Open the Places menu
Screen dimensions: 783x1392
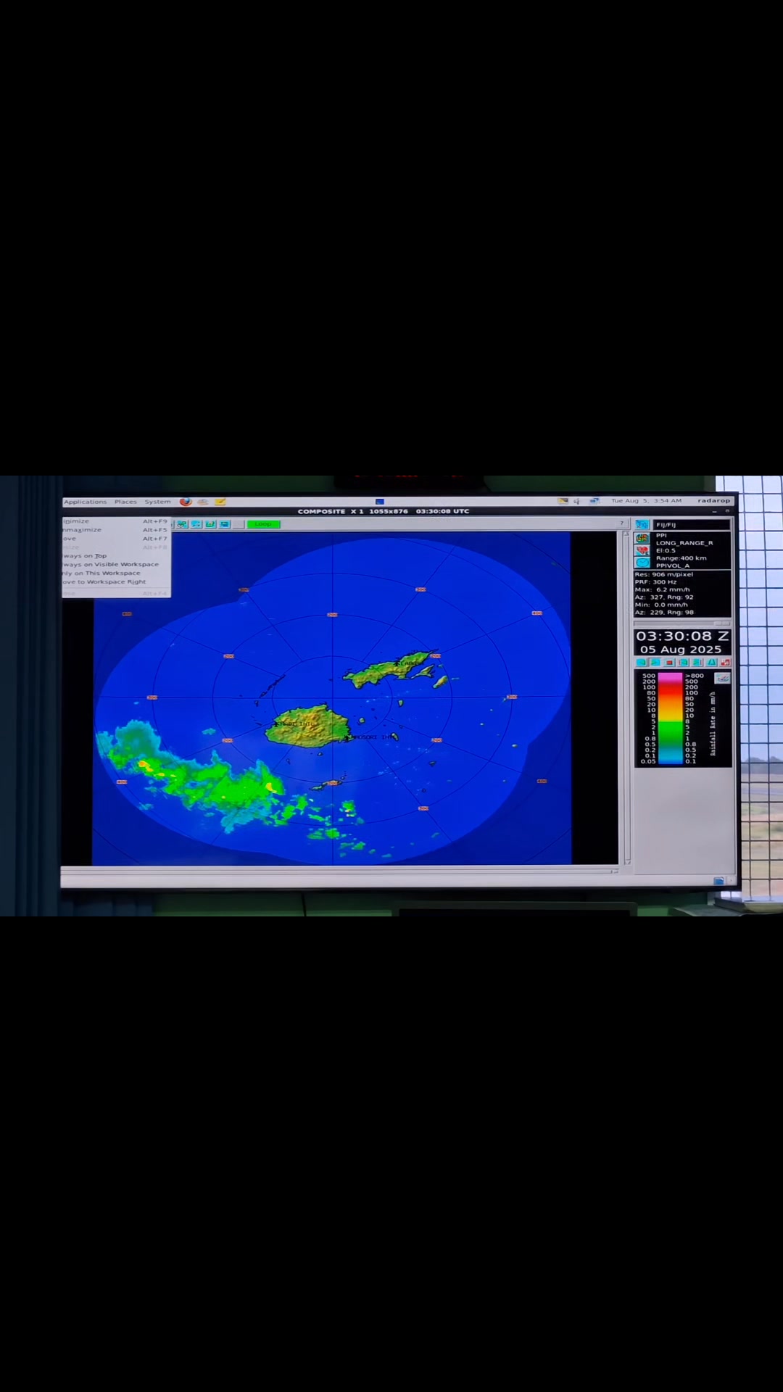coord(125,502)
